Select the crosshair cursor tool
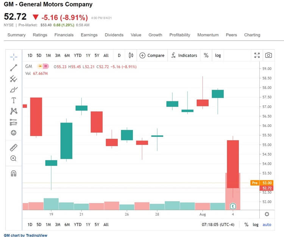The image size is (284, 237). (x=14, y=57)
